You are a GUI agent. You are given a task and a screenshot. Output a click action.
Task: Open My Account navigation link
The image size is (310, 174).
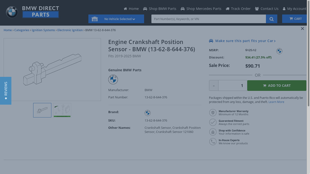(294, 9)
